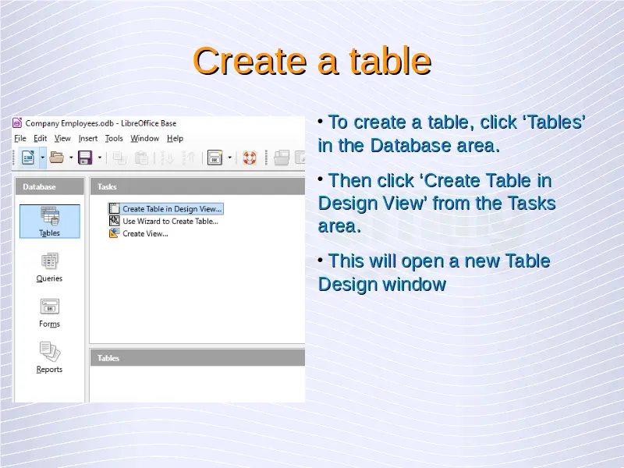Click the bullet starting 'Then click'
The image size is (624, 468).
[437, 203]
